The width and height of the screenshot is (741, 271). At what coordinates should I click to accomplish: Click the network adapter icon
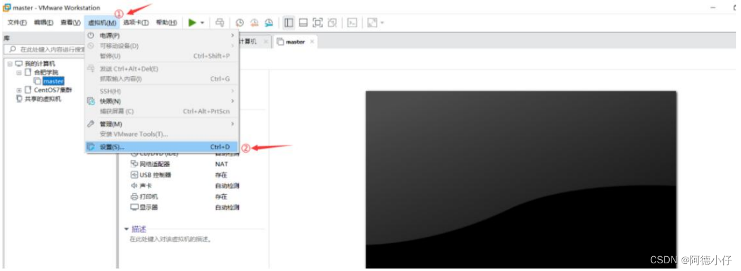134,164
